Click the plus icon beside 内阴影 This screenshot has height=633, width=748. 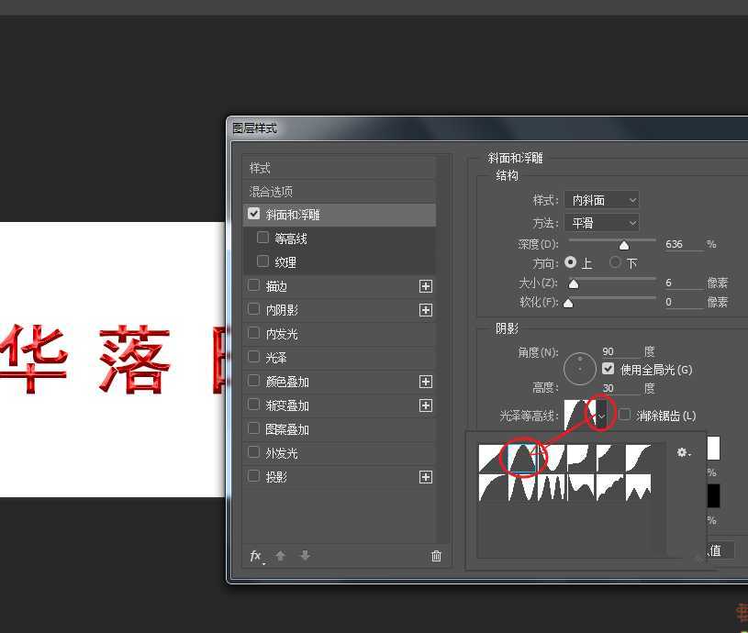(425, 310)
